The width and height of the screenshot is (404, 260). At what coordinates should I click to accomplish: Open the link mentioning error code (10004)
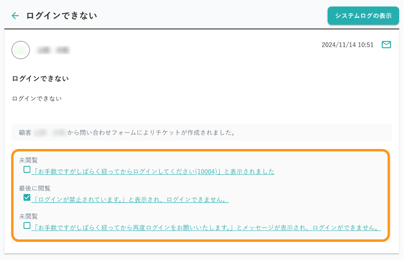tap(153, 172)
